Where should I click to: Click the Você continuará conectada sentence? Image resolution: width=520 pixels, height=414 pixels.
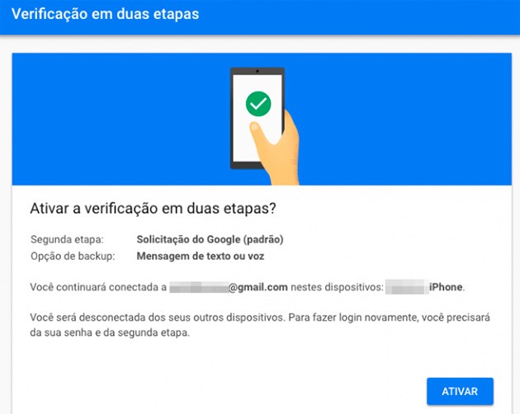tap(248, 287)
